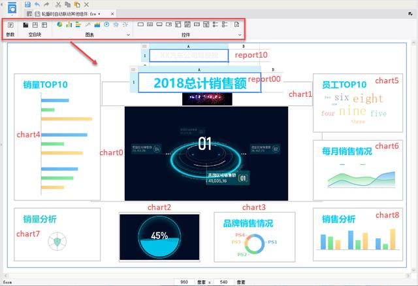Click the file control icon in the 控件 group
Image resolution: width=418 pixels, height=286 pixels.
(x=236, y=25)
